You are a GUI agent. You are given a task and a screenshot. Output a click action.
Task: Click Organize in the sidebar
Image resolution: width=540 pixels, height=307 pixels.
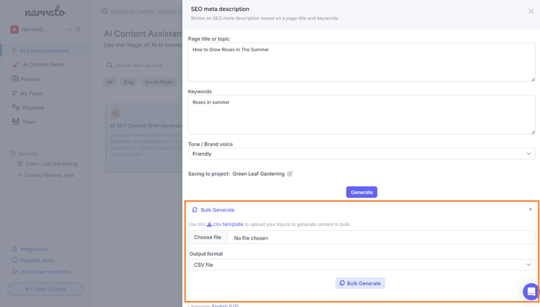[x=33, y=108]
